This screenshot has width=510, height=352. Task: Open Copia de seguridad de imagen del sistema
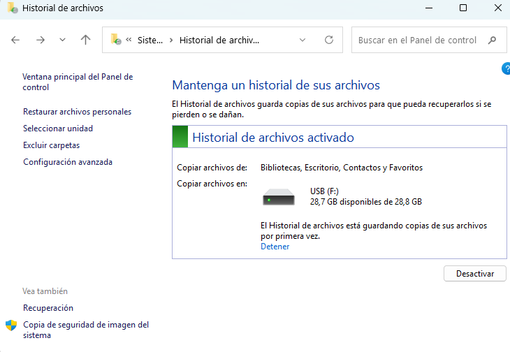click(x=86, y=330)
